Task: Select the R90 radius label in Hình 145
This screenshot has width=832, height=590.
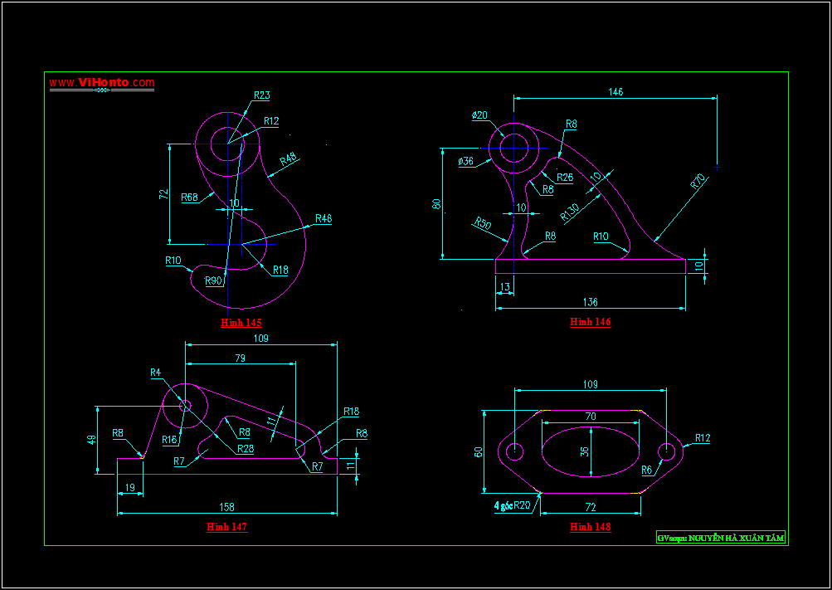Action: point(214,280)
